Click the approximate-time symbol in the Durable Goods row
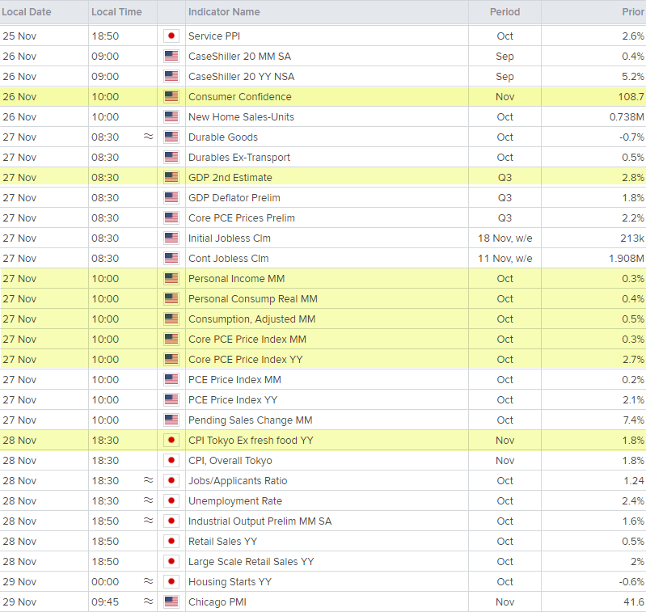Viewport: 646px width, 612px height. [147, 137]
